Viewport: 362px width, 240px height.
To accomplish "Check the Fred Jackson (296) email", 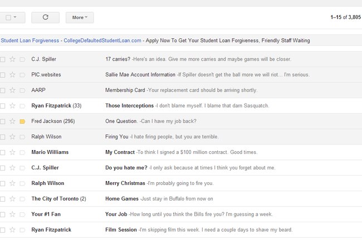I will [x=3, y=122].
